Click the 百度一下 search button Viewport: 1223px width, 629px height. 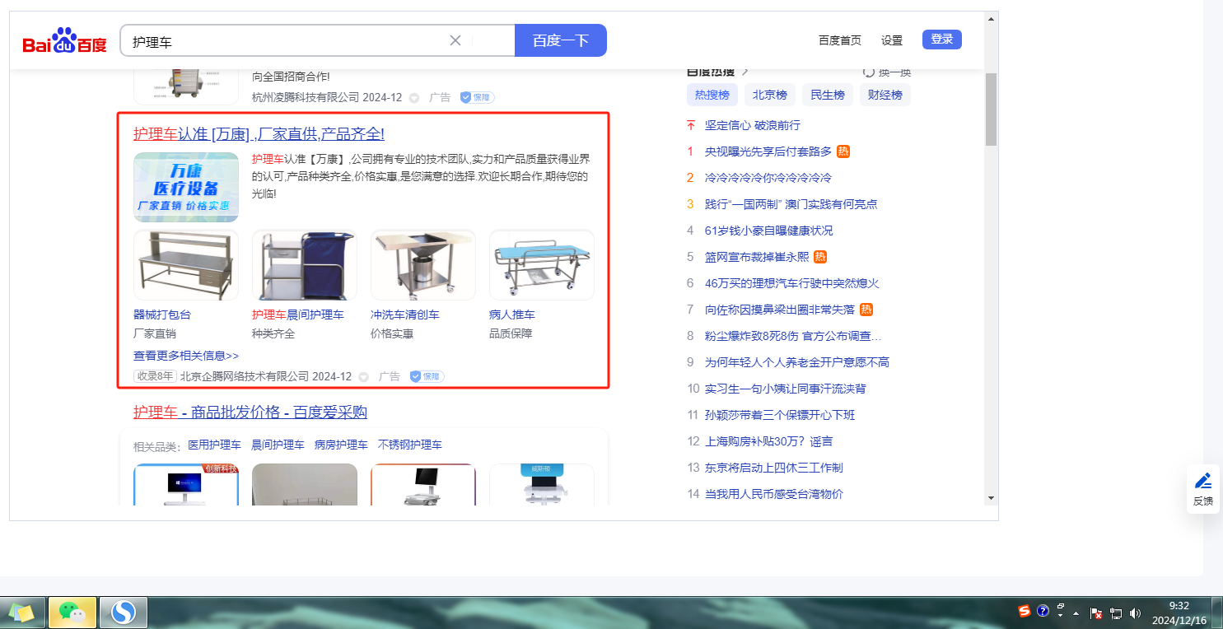pyautogui.click(x=561, y=40)
